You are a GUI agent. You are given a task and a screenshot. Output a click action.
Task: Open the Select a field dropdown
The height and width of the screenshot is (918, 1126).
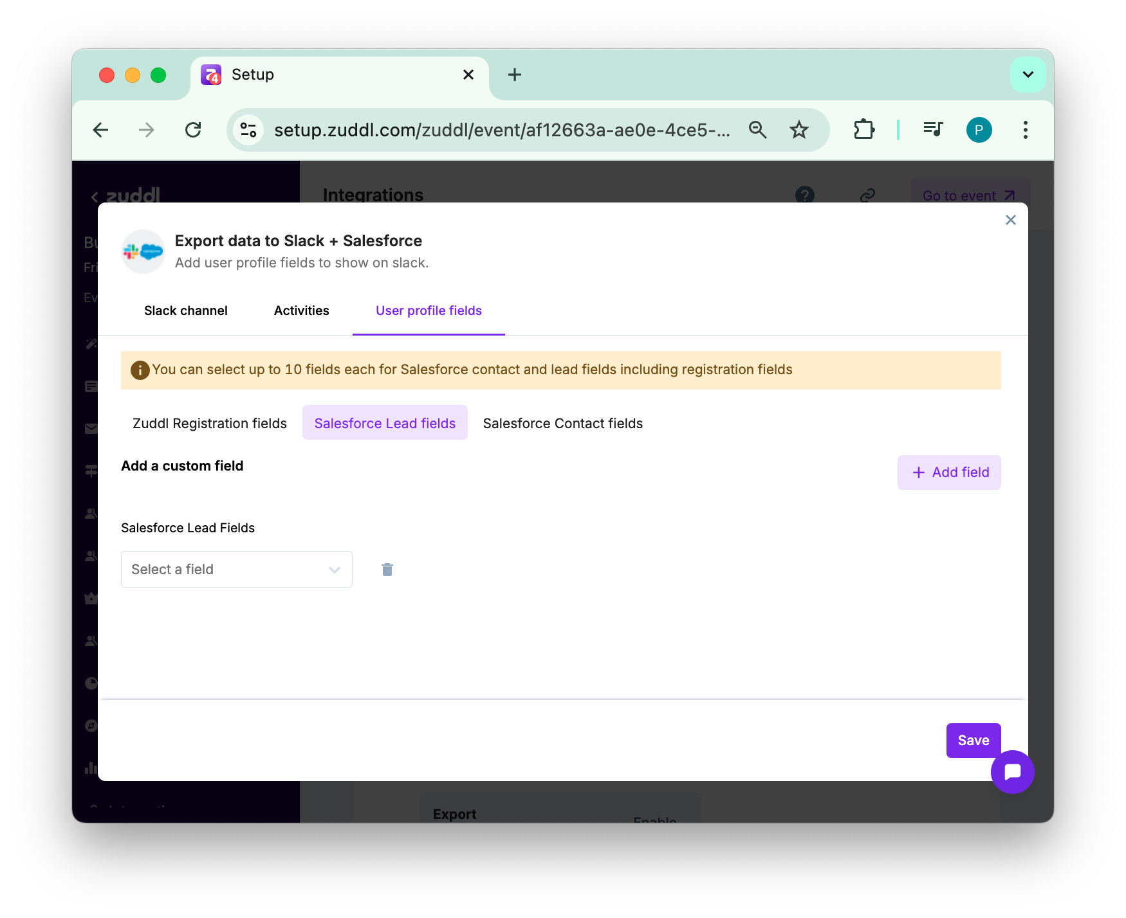(x=237, y=569)
